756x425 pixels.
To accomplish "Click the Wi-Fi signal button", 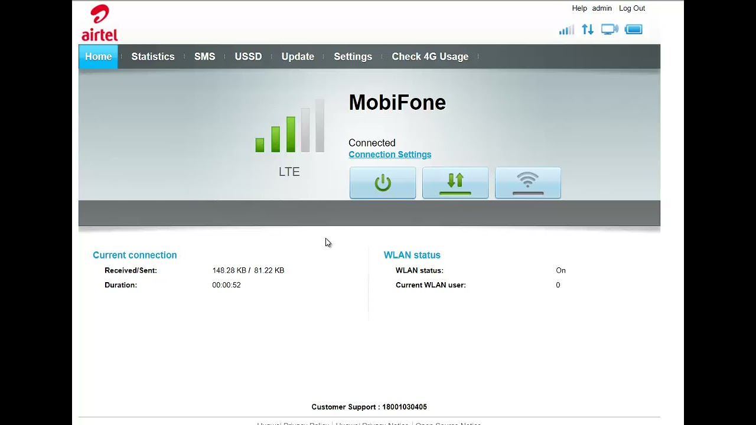I will [528, 182].
